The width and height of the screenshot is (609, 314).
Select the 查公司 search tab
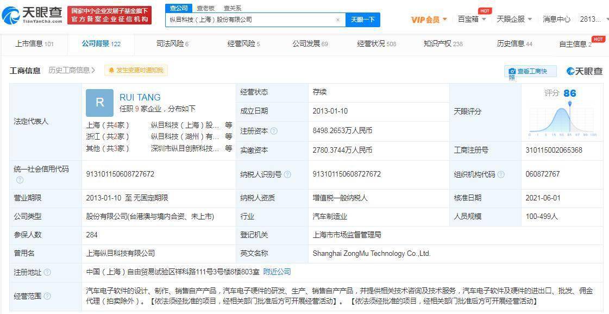click(179, 8)
